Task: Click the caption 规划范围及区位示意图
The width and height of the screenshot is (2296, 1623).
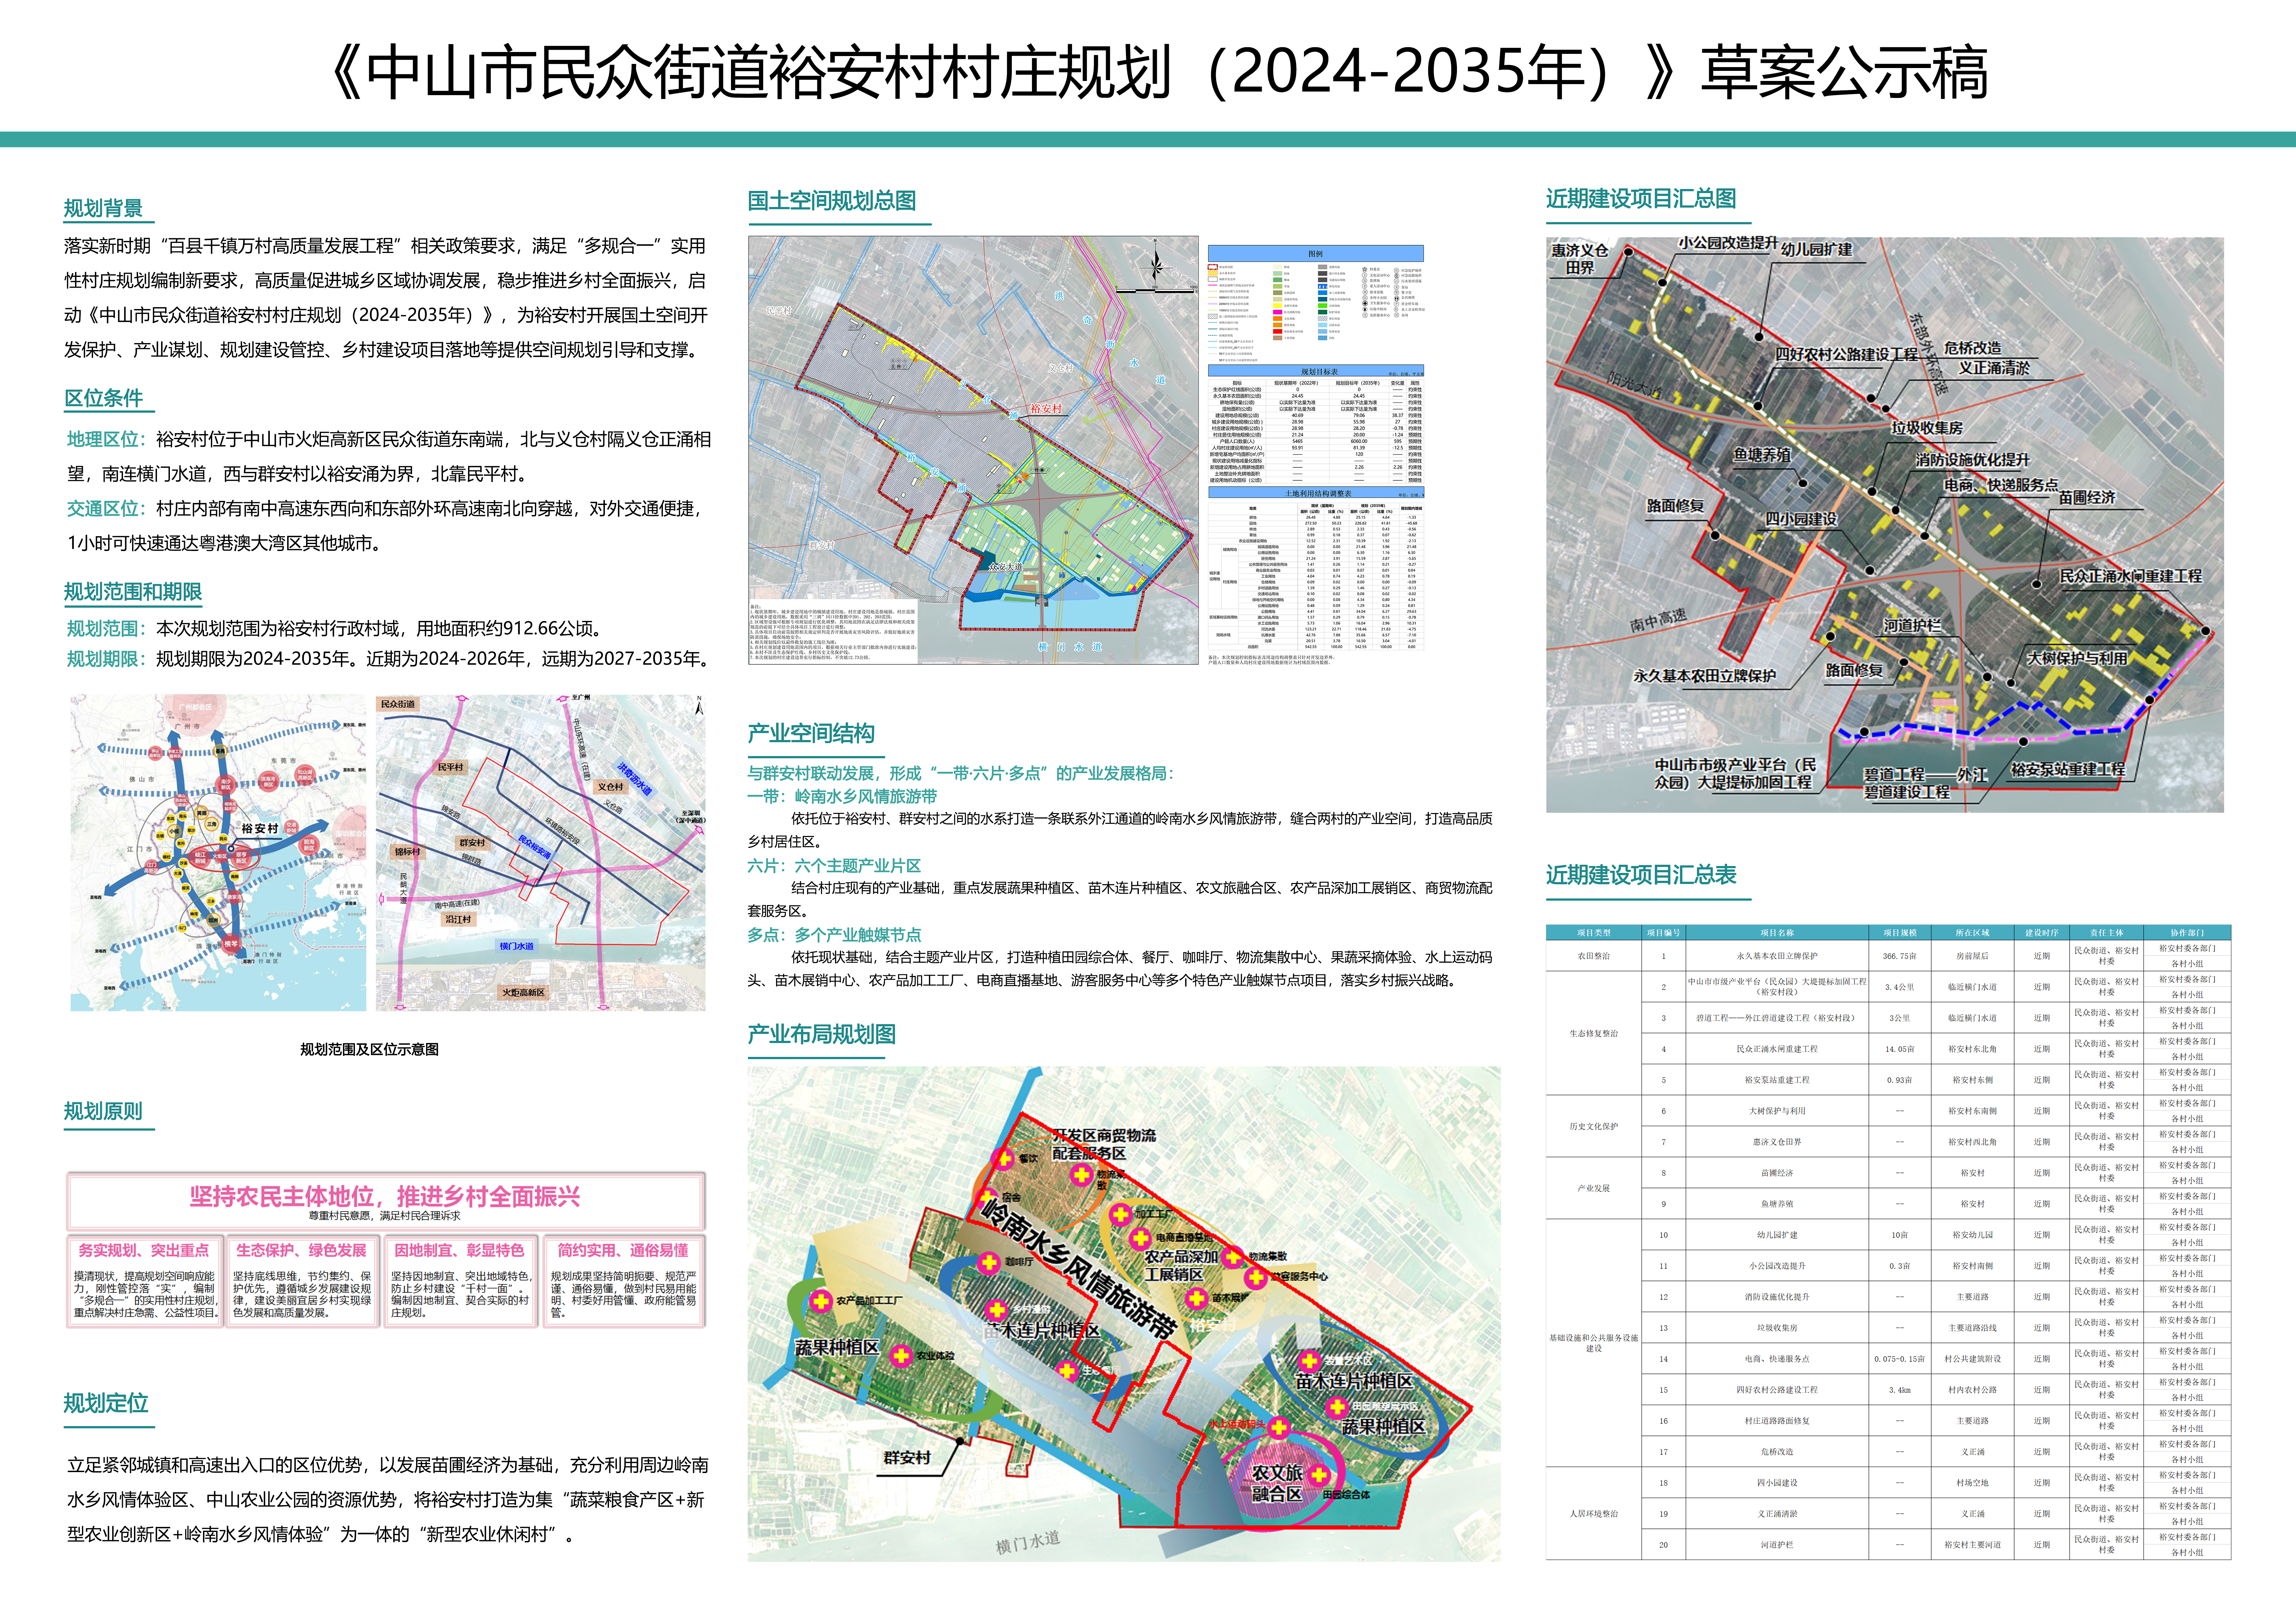Action: point(370,1049)
